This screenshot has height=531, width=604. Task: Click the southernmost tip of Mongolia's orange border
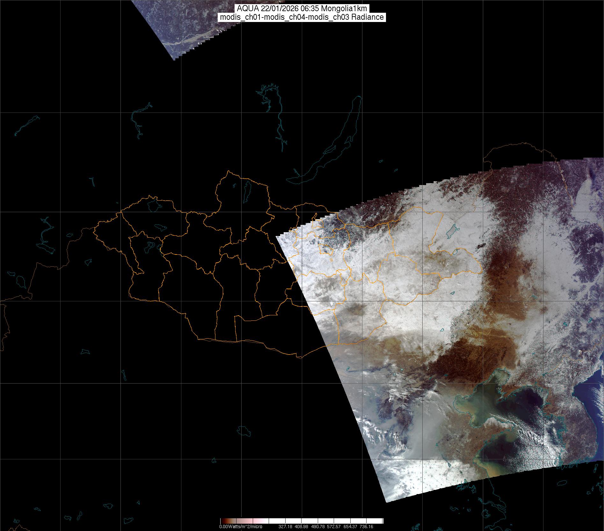[300, 357]
